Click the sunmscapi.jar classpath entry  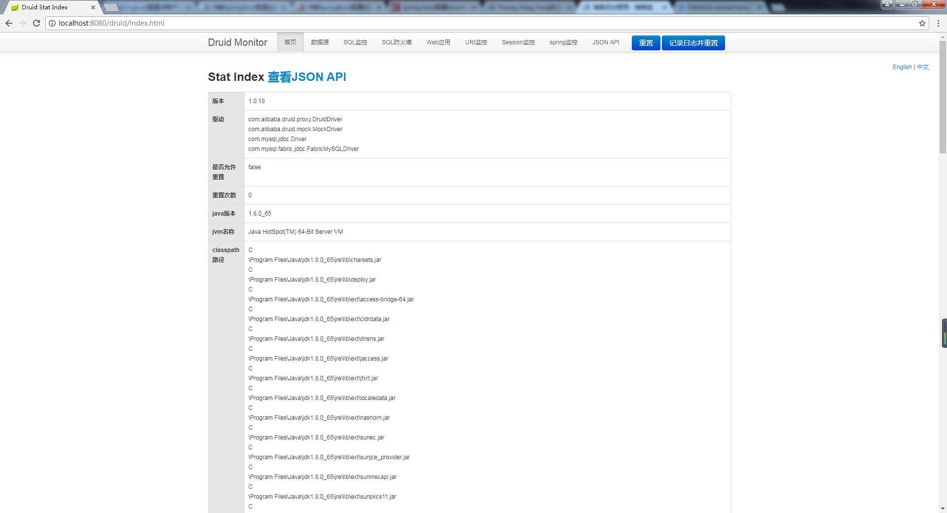[x=323, y=477]
